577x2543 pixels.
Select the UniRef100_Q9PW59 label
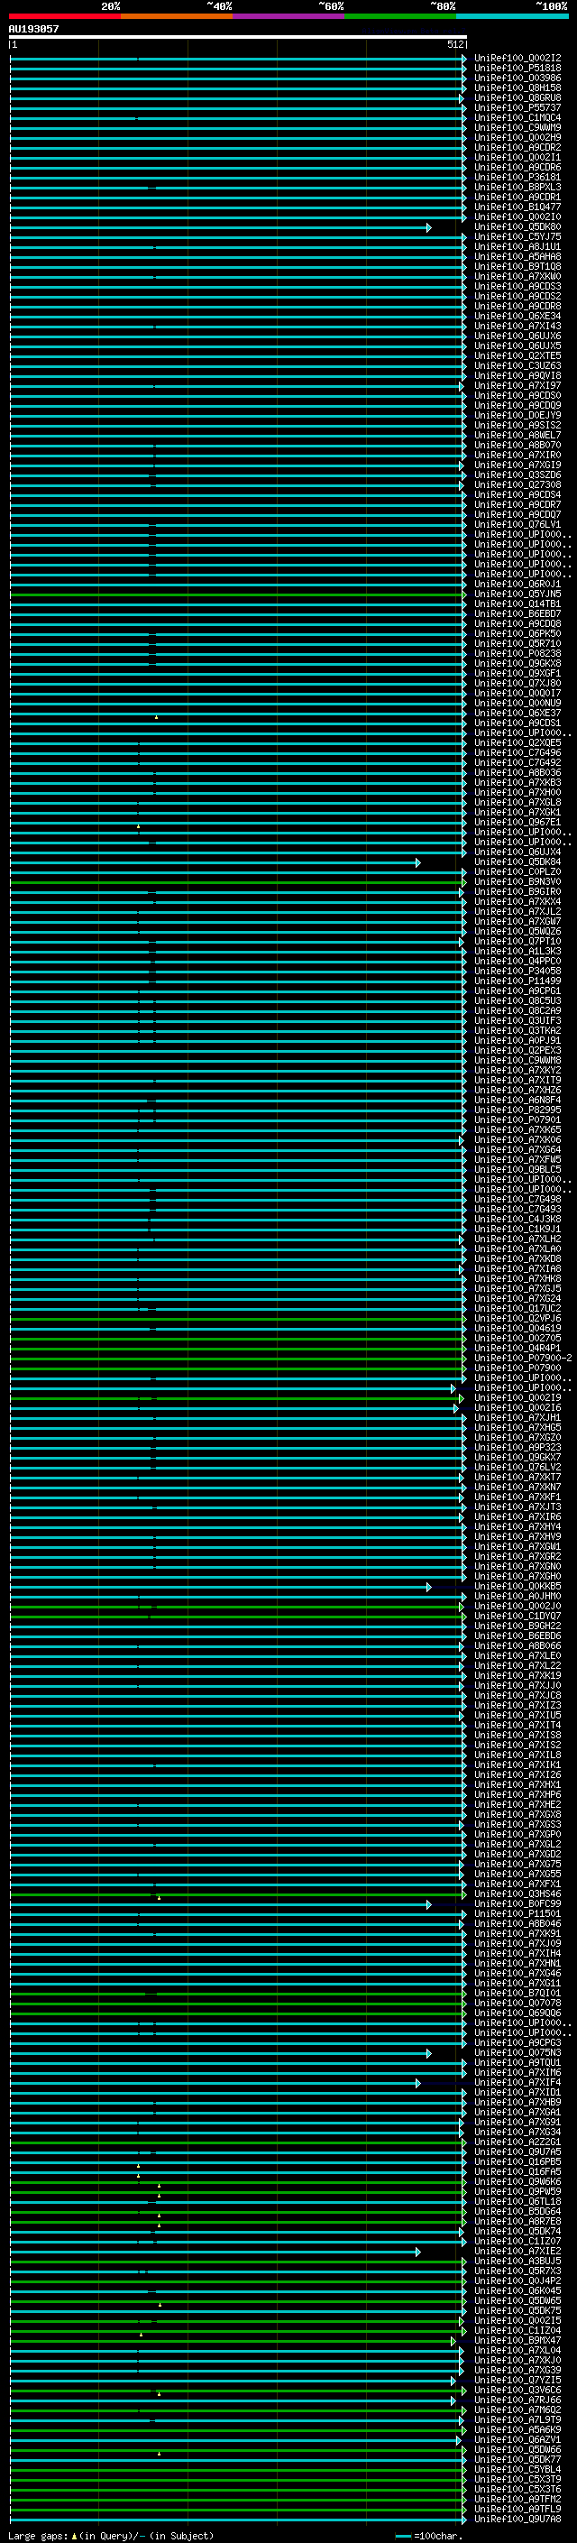pyautogui.click(x=517, y=2191)
